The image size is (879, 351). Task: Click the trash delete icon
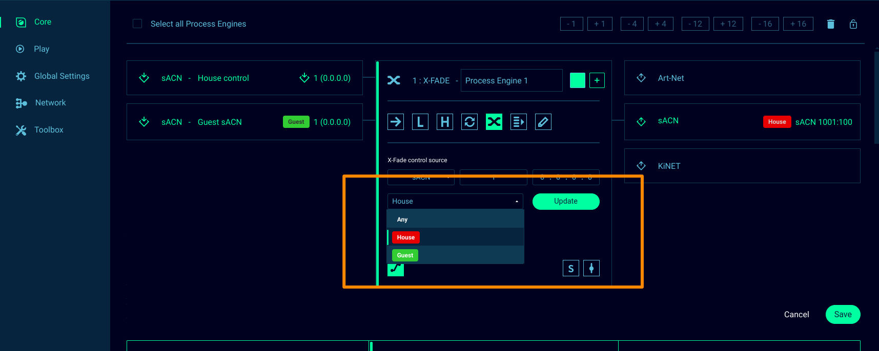point(831,24)
